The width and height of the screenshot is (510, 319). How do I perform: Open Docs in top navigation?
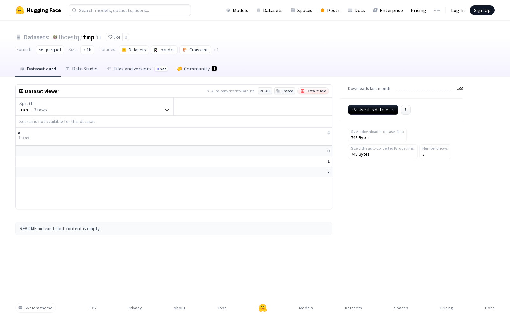pos(356,10)
